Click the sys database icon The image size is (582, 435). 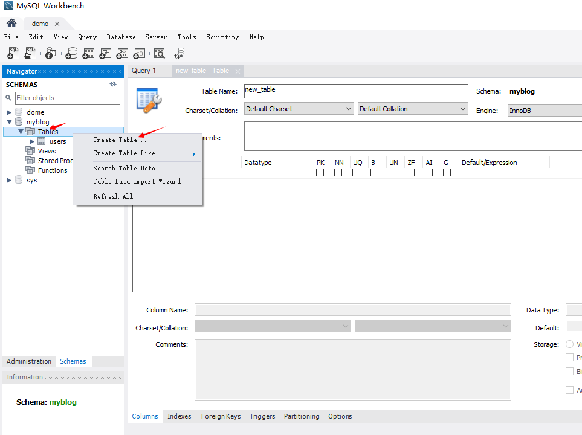coord(19,180)
